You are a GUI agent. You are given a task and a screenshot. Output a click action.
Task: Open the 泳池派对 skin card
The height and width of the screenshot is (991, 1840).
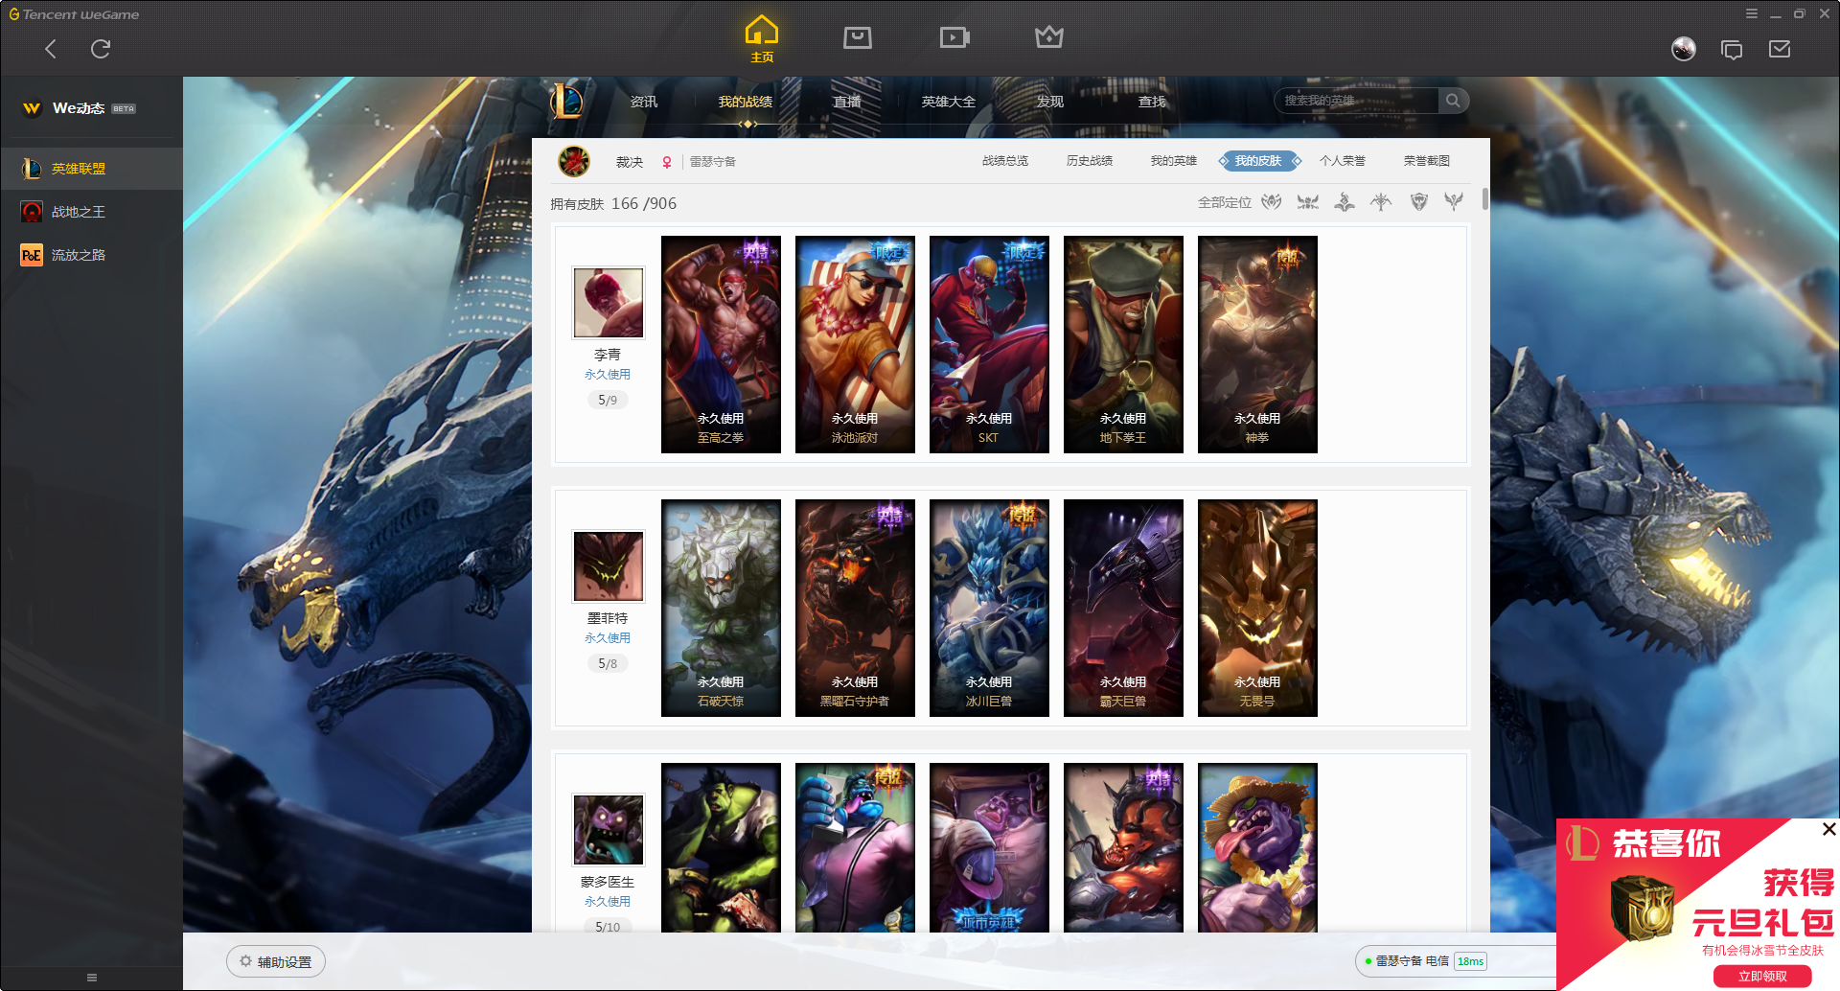(x=855, y=344)
